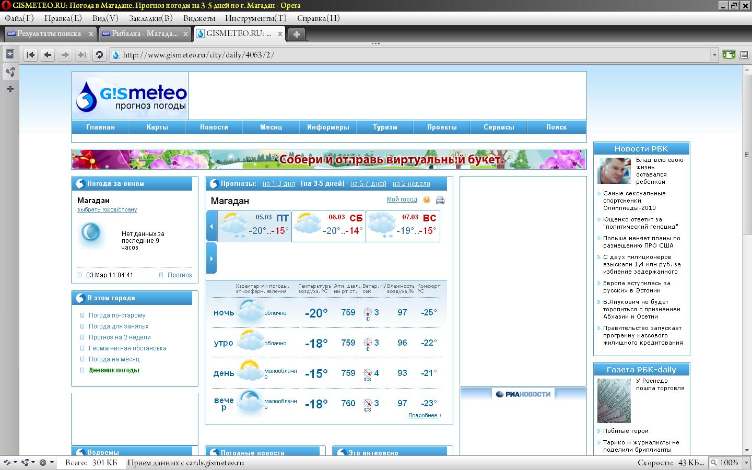752x470 pixels.
Task: Print the forecast using the printer icon
Action: click(x=440, y=200)
